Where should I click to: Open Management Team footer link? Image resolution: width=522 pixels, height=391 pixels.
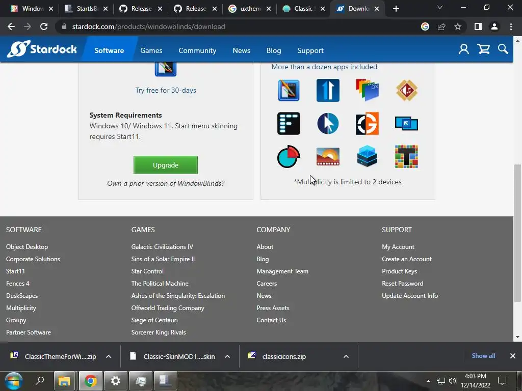click(x=282, y=271)
